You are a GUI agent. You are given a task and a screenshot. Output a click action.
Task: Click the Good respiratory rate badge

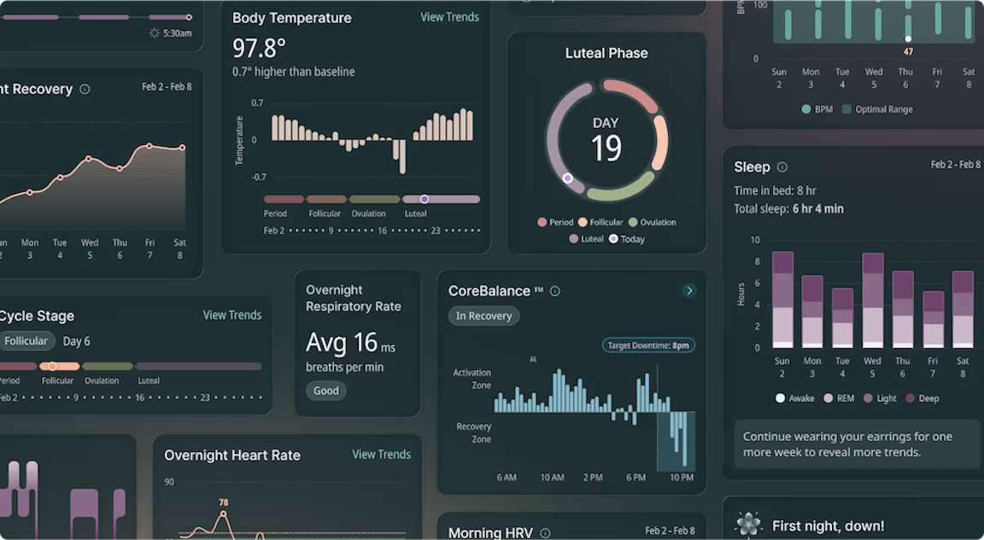[325, 391]
